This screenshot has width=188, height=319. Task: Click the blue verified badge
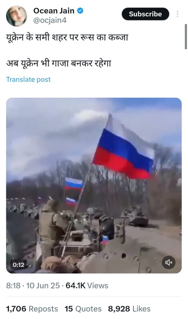[x=80, y=11]
